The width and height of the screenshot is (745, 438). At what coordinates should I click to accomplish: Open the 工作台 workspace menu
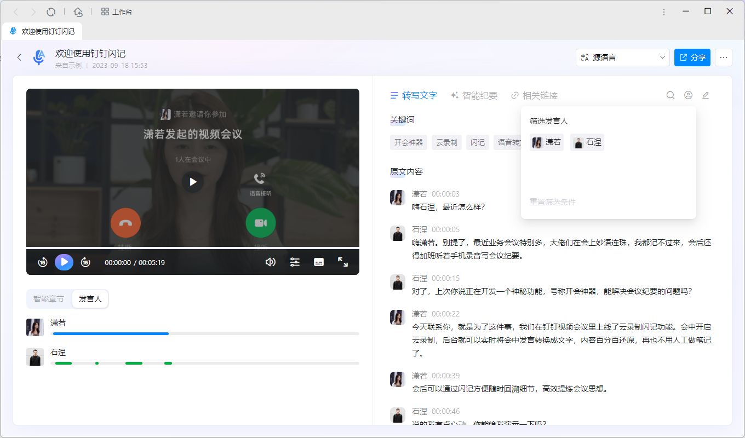[116, 11]
